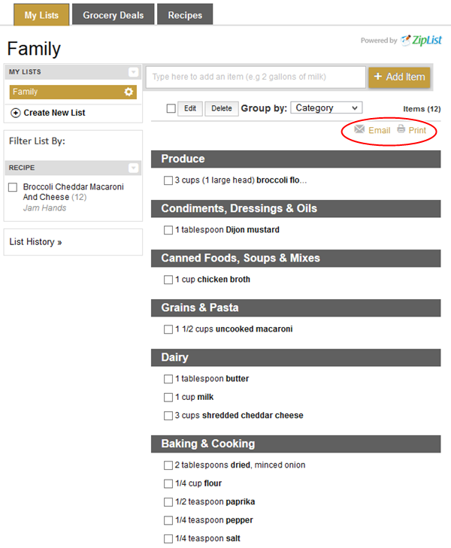
Task: Click the 1 1/2 cups uncooked macaroni text
Action: [x=234, y=329]
